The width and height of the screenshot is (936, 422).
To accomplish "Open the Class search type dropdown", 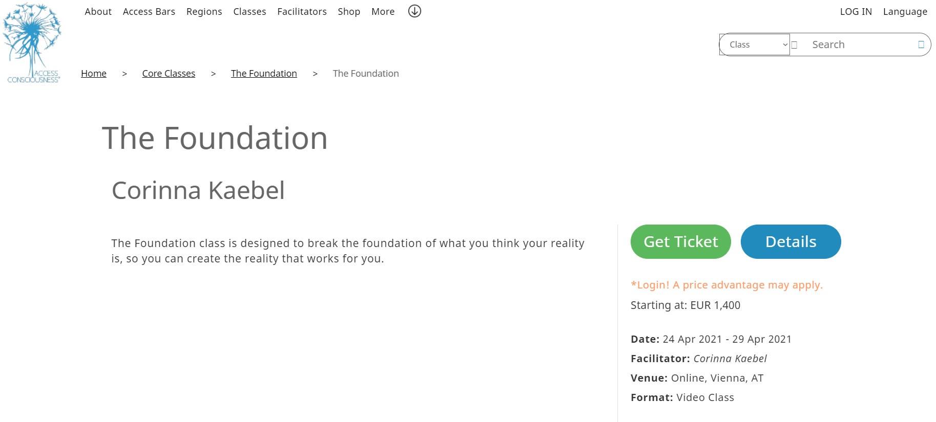I will (x=755, y=45).
